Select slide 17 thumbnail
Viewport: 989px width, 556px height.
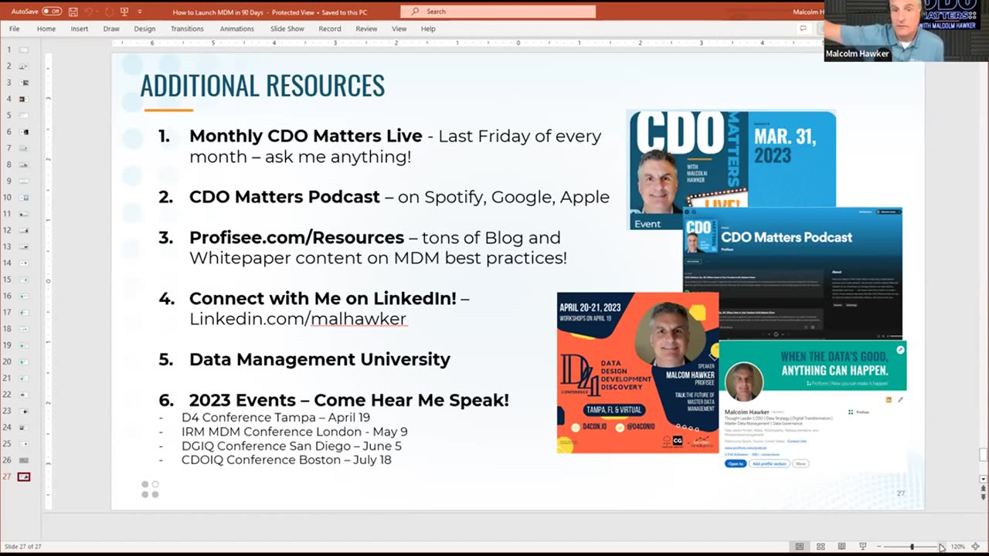[x=24, y=312]
